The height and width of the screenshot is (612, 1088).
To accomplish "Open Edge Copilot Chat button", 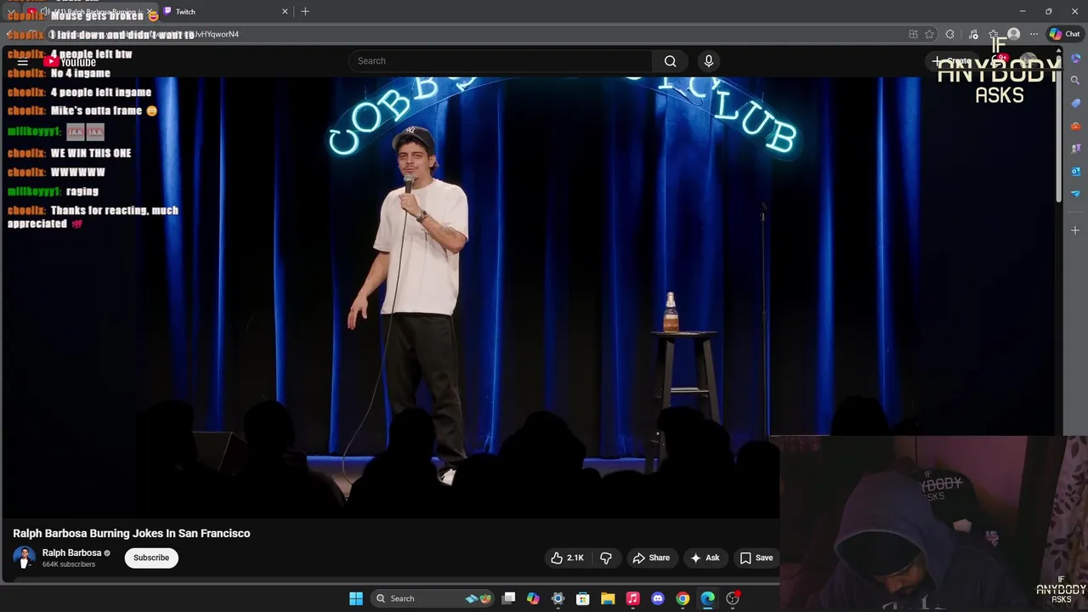I will (x=1064, y=34).
